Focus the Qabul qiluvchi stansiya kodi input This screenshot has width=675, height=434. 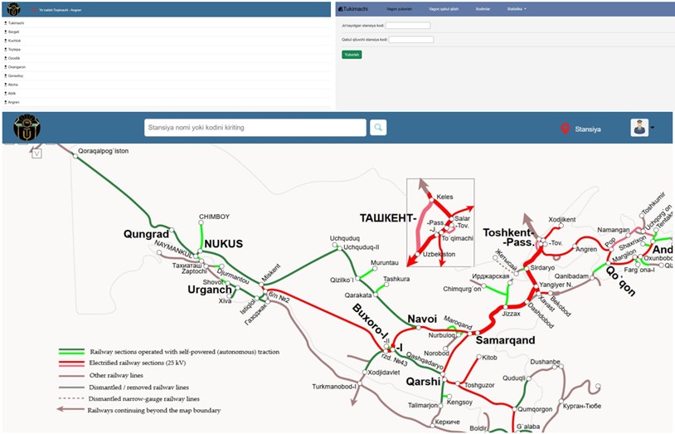point(411,39)
